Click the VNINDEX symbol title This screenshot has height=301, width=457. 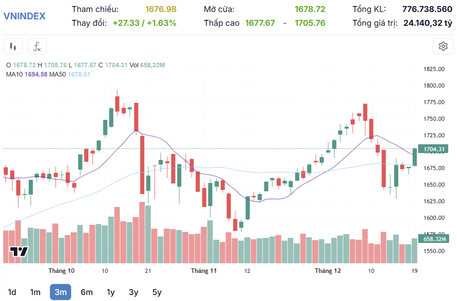[x=24, y=16]
